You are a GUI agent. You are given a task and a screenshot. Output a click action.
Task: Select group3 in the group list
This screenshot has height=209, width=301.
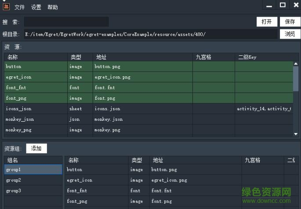click(14, 191)
